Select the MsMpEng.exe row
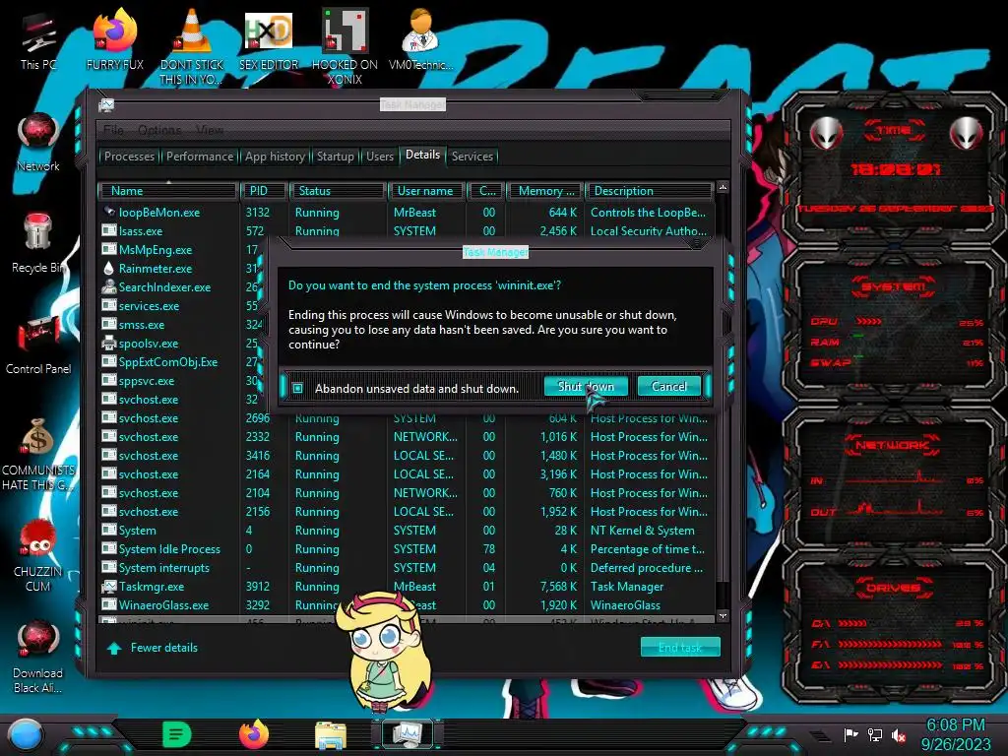The height and width of the screenshot is (756, 1008). coord(180,249)
